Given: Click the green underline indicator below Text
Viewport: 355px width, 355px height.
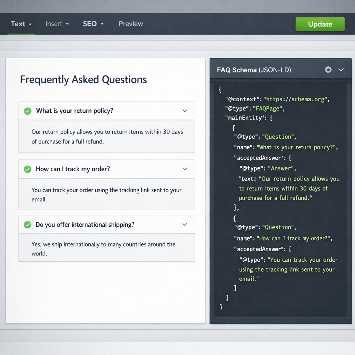Looking at the screenshot, I should pos(21,34).
